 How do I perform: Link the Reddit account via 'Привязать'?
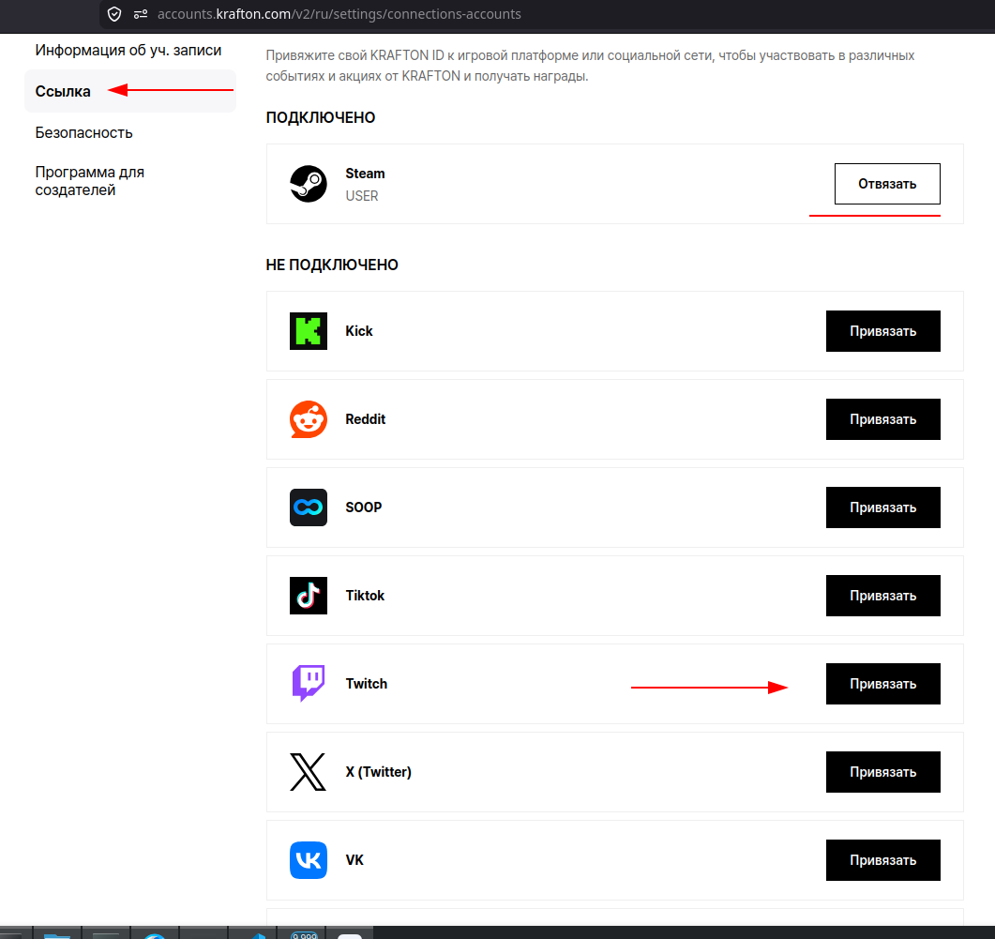[x=883, y=419]
